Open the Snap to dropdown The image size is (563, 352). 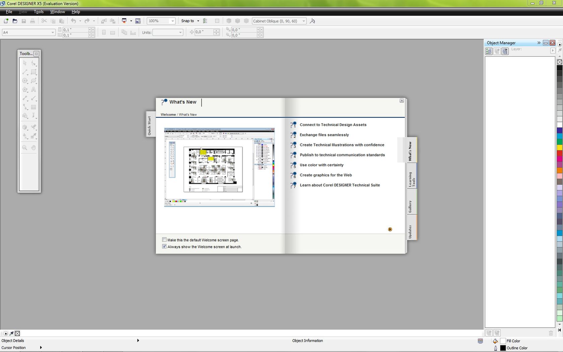(x=198, y=21)
